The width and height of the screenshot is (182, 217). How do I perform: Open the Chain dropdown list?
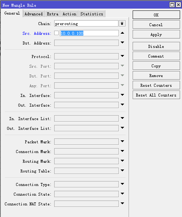pyautogui.click(x=122, y=24)
